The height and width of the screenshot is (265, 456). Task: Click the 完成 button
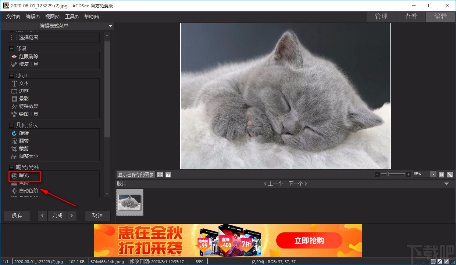coord(57,216)
